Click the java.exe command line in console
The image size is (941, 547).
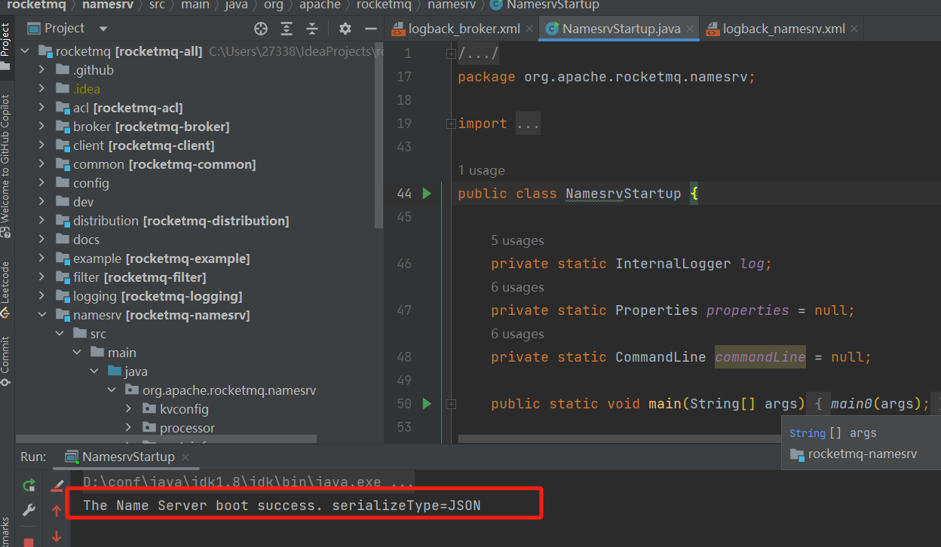248,482
